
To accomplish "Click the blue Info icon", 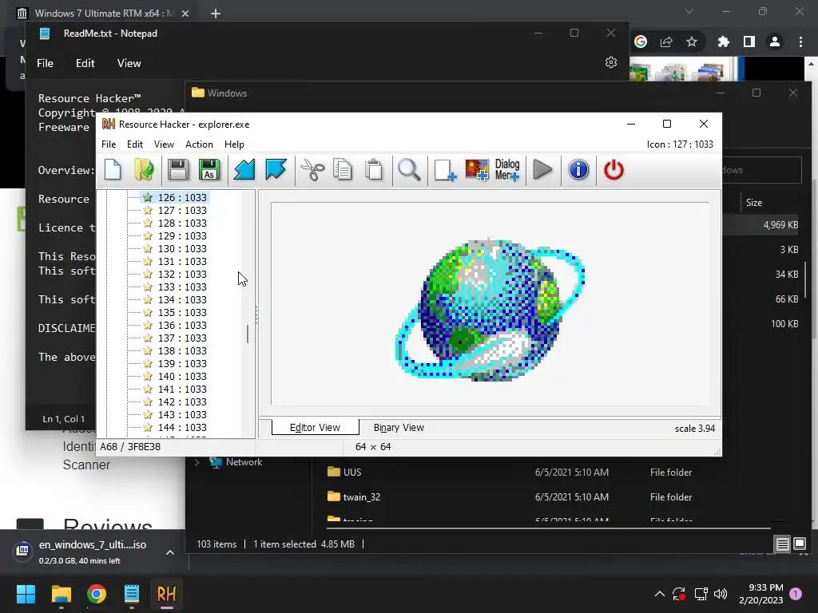I will [x=578, y=170].
